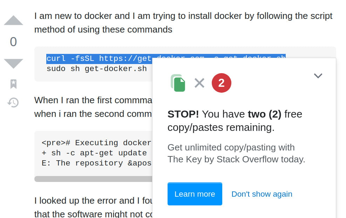Image resolution: width=346 pixels, height=218 pixels.
Task: Click the sudo sh get-docker.sh line
Action: (97, 69)
